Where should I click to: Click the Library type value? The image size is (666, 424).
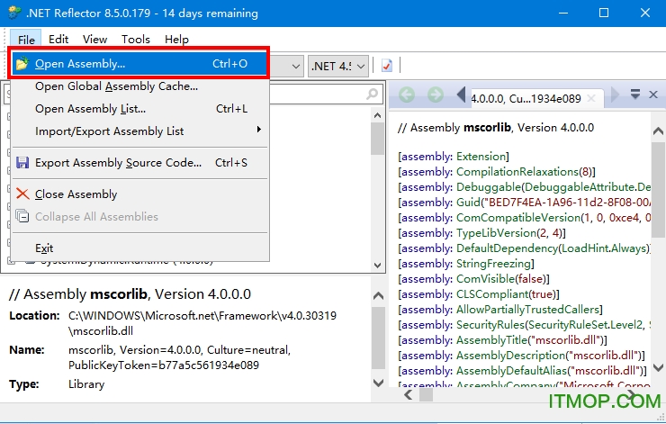86,384
